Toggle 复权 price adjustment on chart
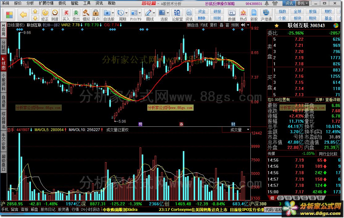This screenshot has height=218, width=344. click(x=213, y=25)
